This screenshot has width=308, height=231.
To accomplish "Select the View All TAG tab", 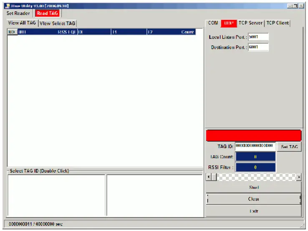I will (x=22, y=23).
